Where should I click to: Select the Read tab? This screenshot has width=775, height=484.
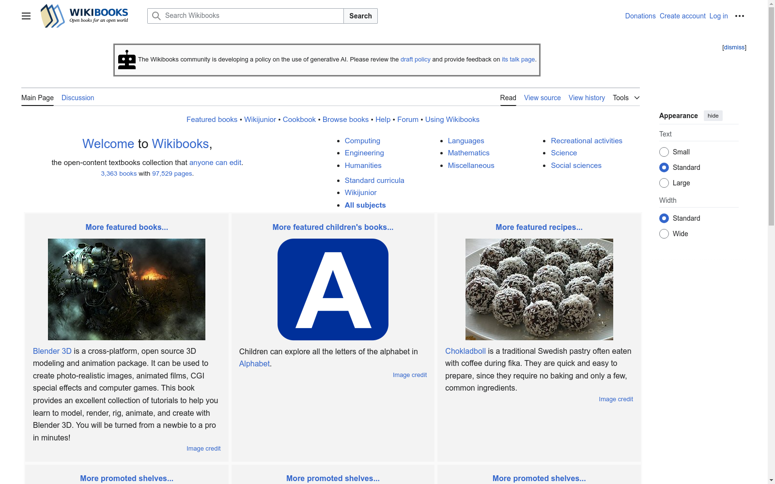pos(508,98)
